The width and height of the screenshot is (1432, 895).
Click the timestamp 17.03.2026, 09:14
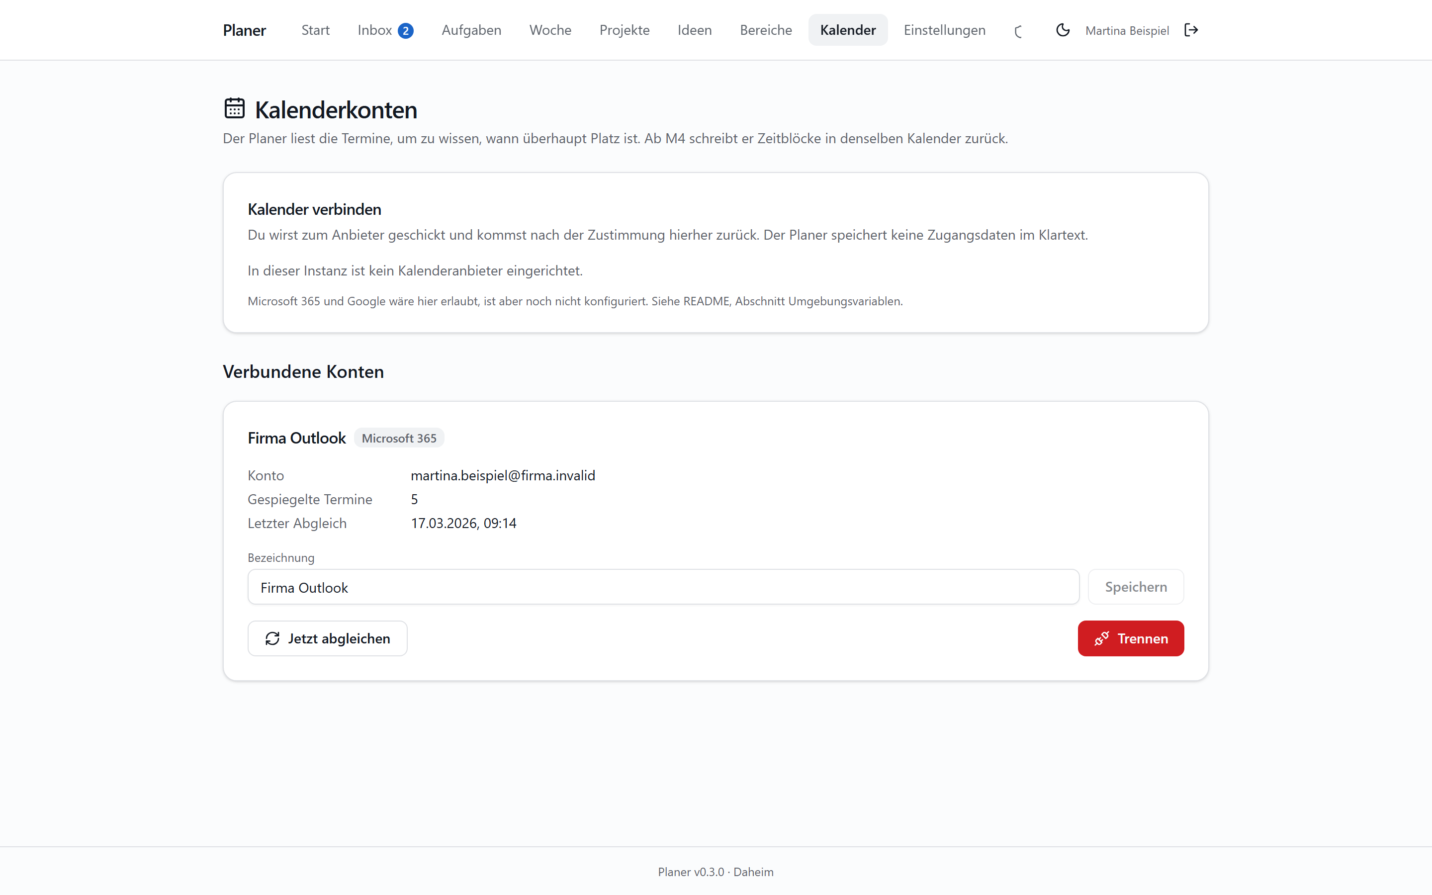tap(463, 523)
